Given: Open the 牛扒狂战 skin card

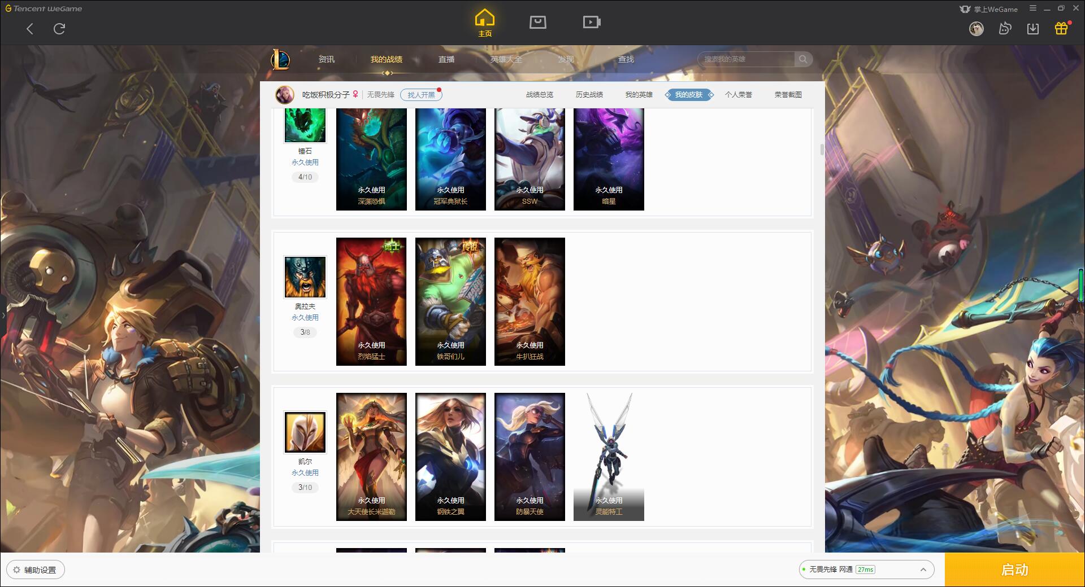Looking at the screenshot, I should click(530, 301).
